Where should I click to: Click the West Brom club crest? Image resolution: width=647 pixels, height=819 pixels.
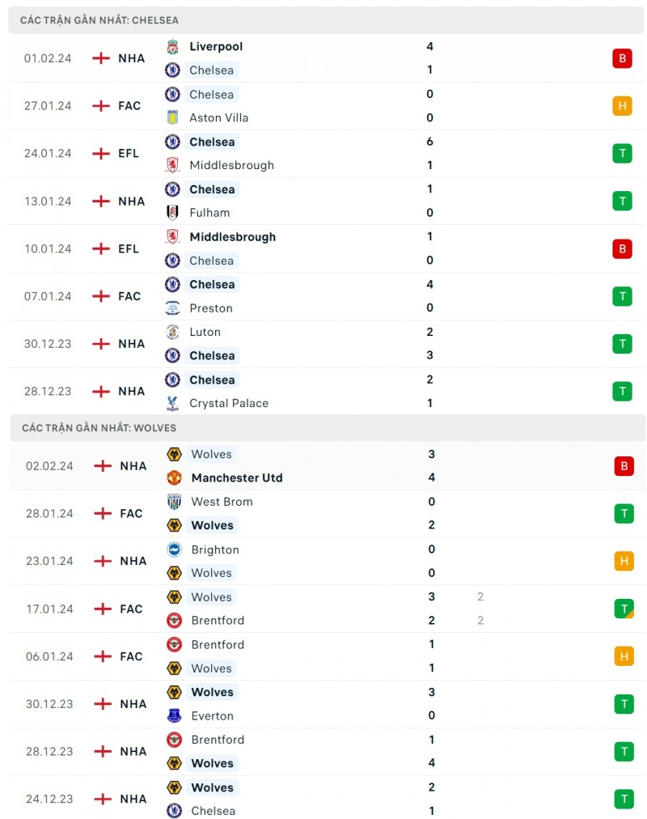click(174, 502)
